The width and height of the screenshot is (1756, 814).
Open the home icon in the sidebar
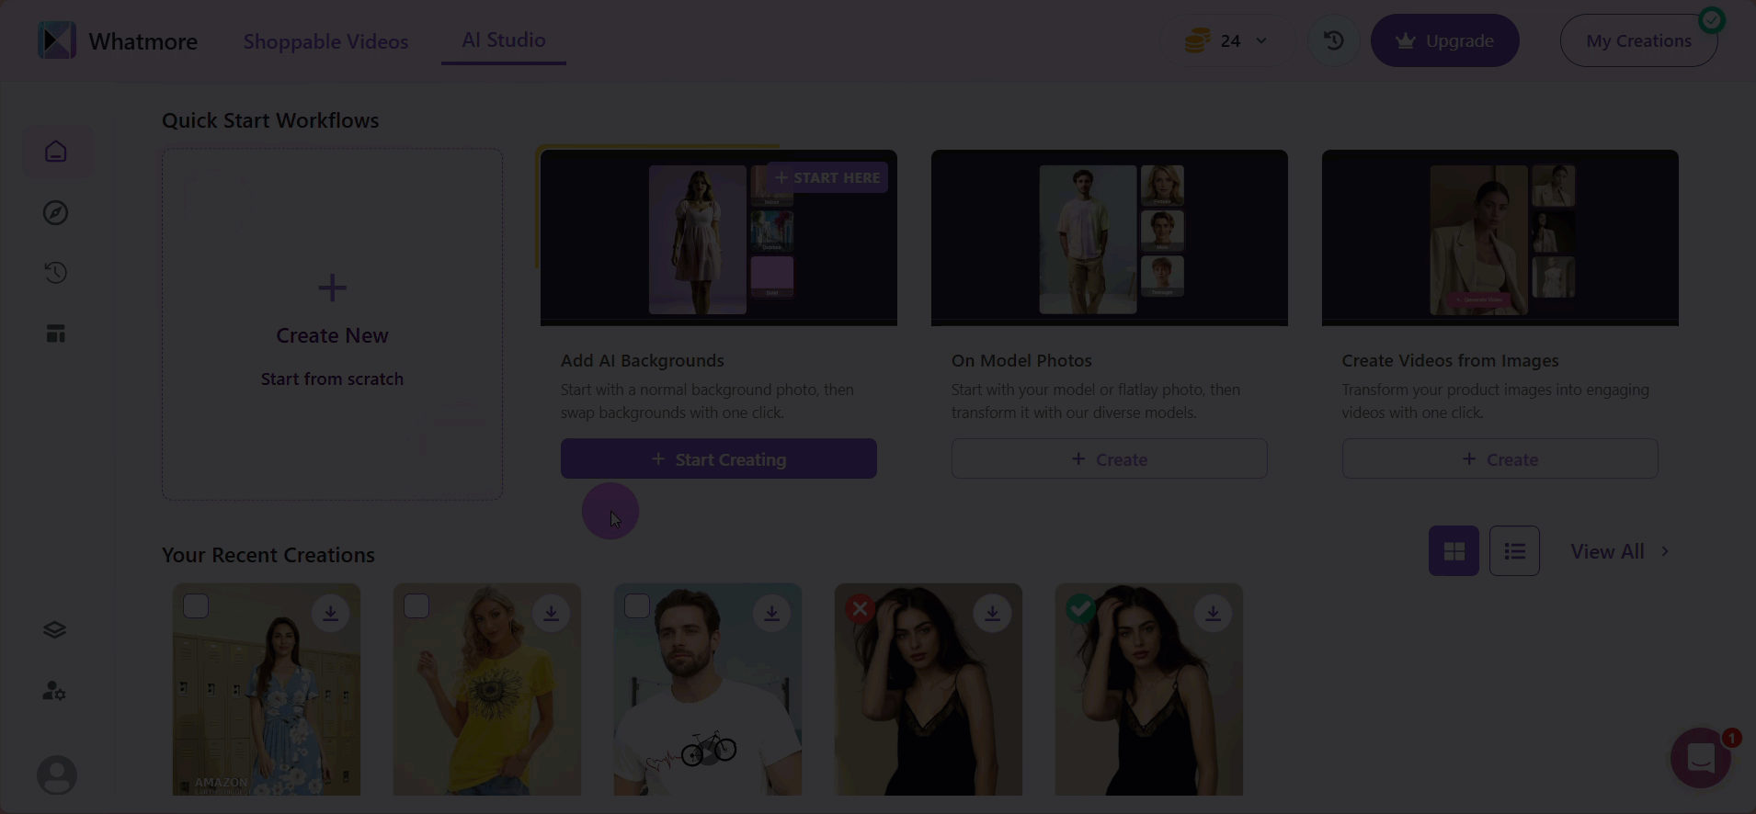click(x=56, y=152)
